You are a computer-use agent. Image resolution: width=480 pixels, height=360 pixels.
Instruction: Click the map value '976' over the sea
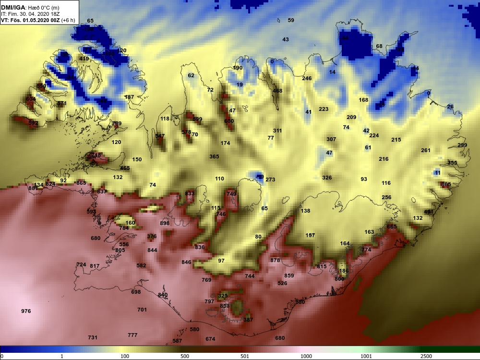click(x=26, y=311)
